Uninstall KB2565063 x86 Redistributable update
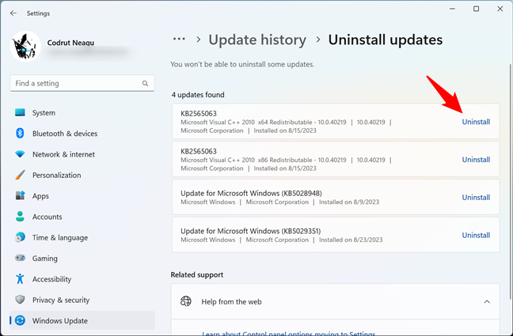513x336 pixels. [x=476, y=160]
